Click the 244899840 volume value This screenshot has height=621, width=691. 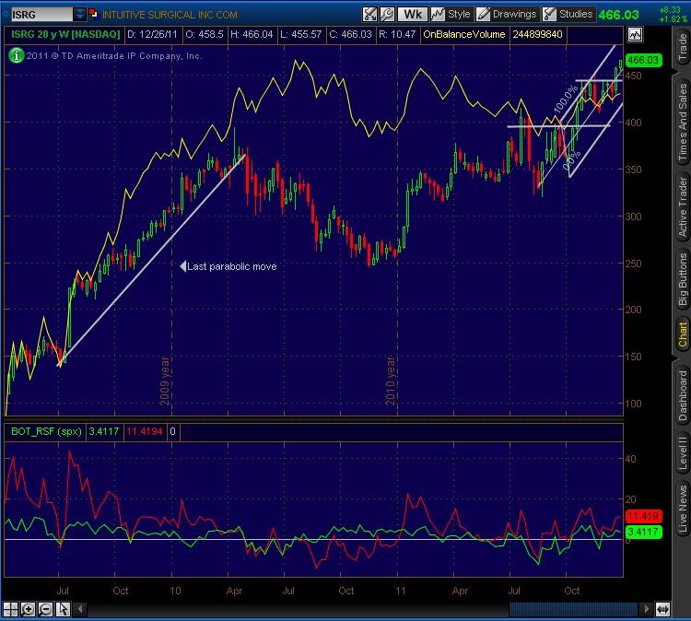[x=537, y=34]
